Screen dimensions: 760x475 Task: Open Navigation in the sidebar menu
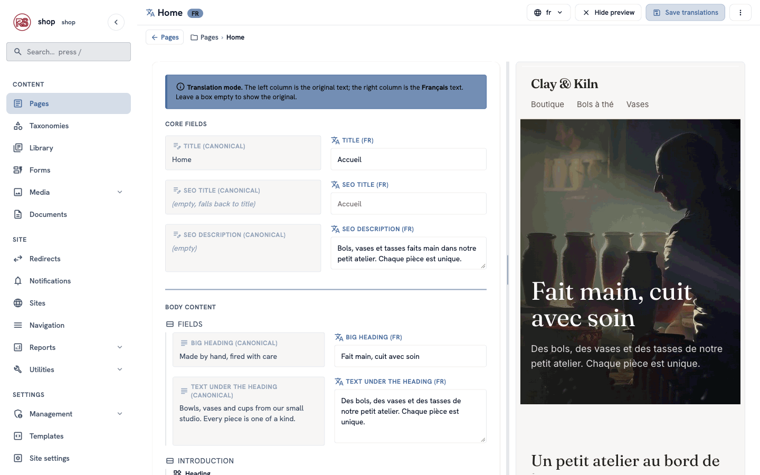69,325
